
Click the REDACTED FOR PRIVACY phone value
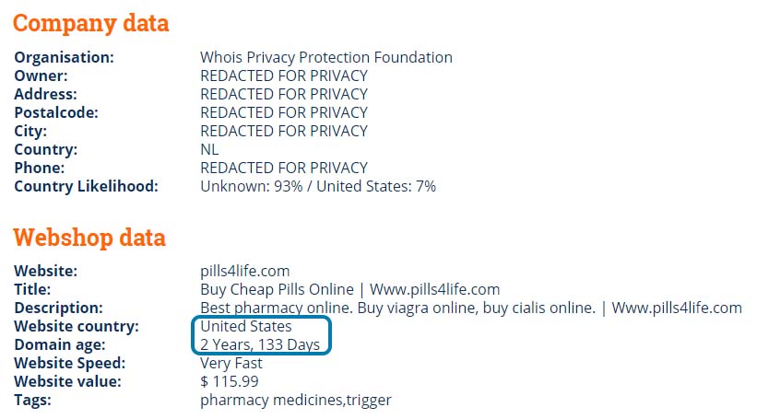[x=284, y=168]
